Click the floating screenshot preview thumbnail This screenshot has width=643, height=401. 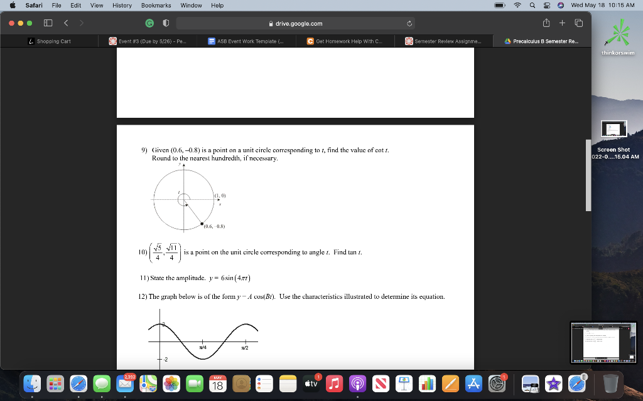coord(603,343)
